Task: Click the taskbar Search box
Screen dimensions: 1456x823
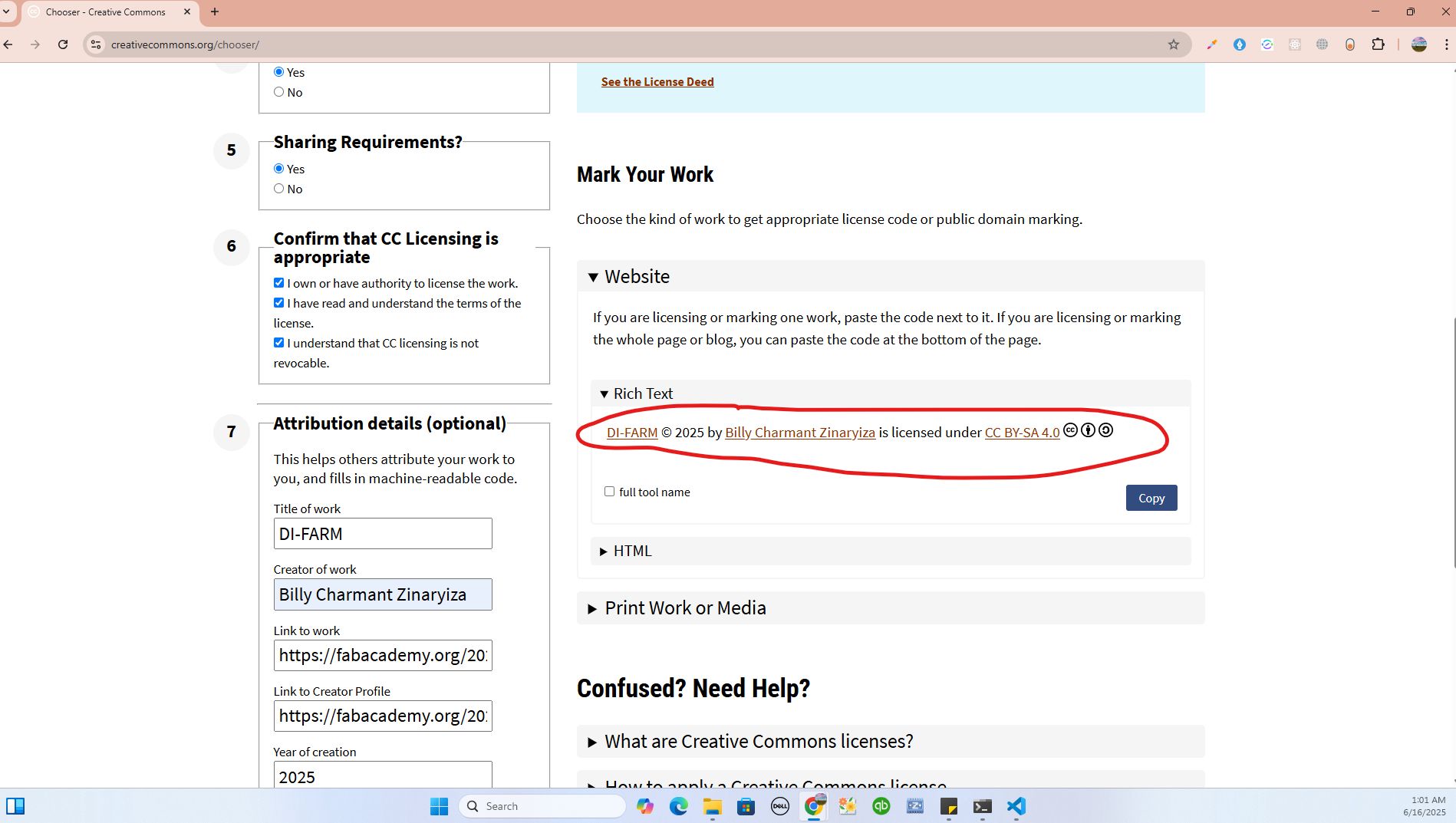Action: (x=542, y=806)
